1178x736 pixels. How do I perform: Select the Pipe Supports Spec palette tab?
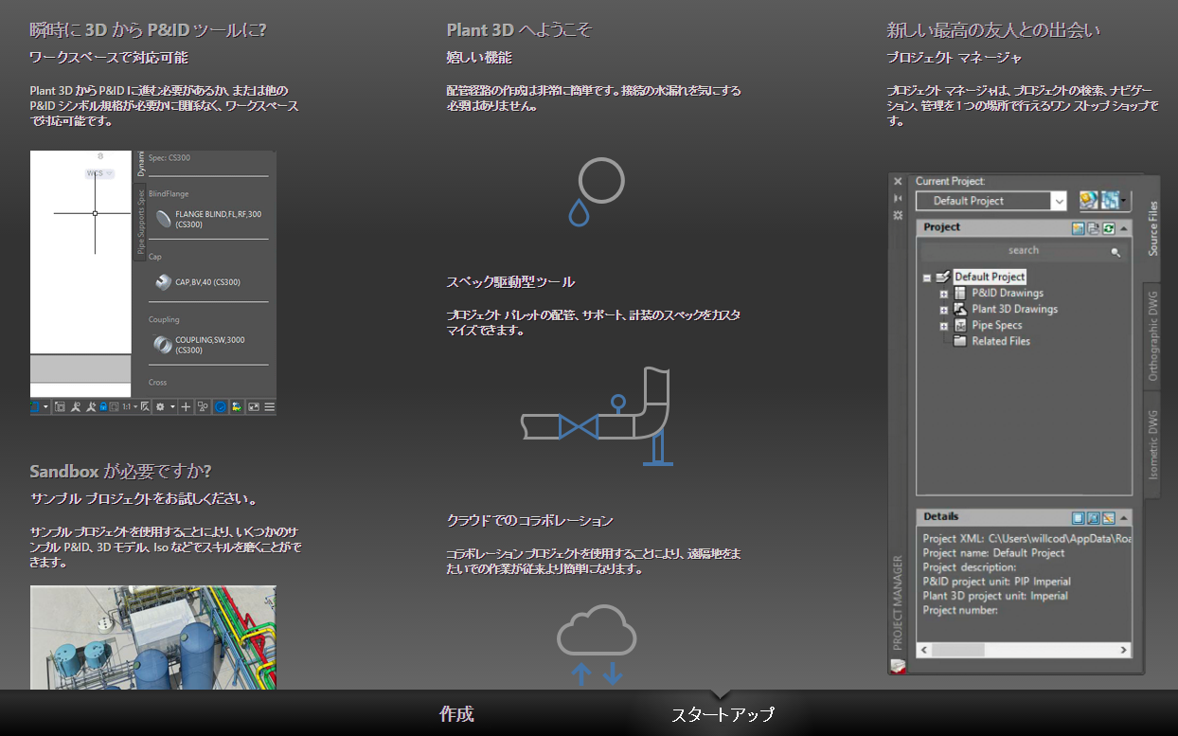(141, 223)
